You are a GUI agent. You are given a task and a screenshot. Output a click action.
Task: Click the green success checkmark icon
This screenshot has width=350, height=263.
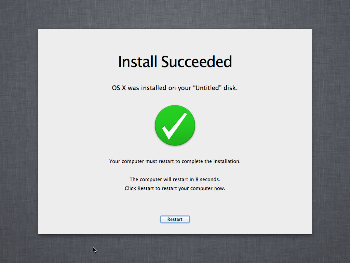(175, 125)
